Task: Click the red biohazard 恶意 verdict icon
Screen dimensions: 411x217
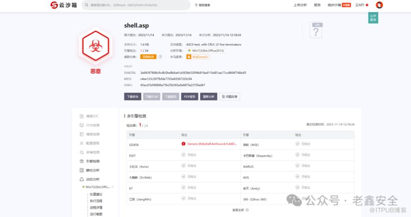Action: click(95, 46)
